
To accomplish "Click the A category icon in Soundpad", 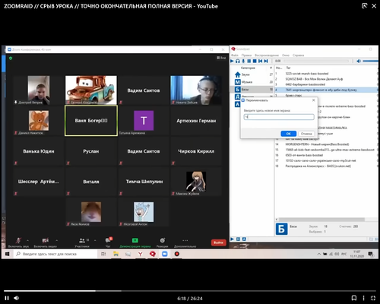I will tap(237, 104).
